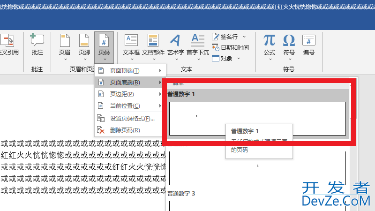Click the 对象 object icon
Image resolution: width=375 pixels, height=211 pixels.
(x=215, y=58)
